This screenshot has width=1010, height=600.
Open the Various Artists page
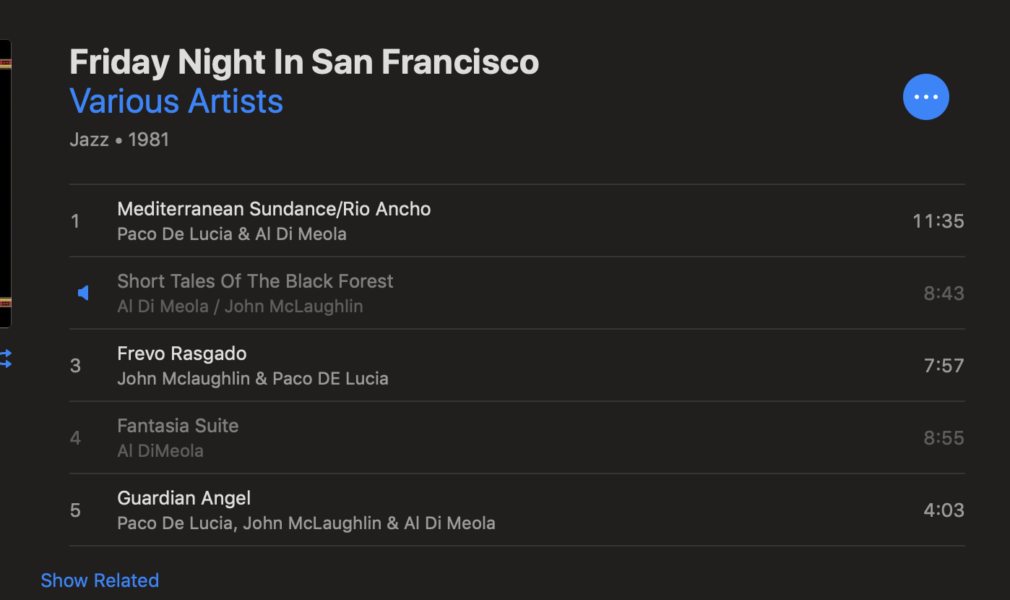[176, 101]
